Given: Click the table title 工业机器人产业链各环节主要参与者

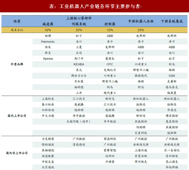Looking at the screenshot, I should [x=100, y=6].
